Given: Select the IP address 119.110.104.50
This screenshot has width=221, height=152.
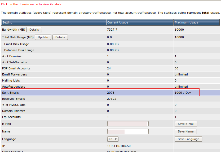Looking at the screenshot, I should point(119,146).
